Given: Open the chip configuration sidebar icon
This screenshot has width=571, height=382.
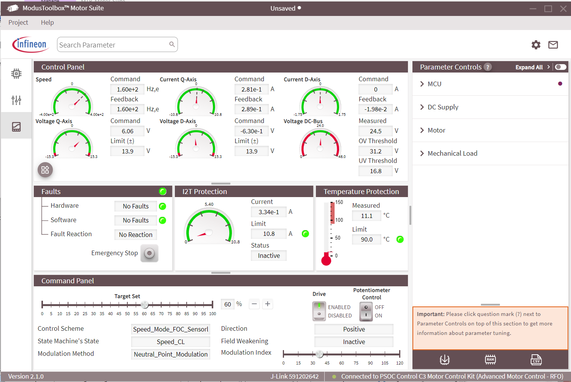Looking at the screenshot, I should 16,74.
